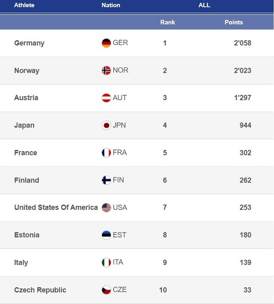
Task: Click Austria's 1'297 points value
Action: pyautogui.click(x=242, y=98)
